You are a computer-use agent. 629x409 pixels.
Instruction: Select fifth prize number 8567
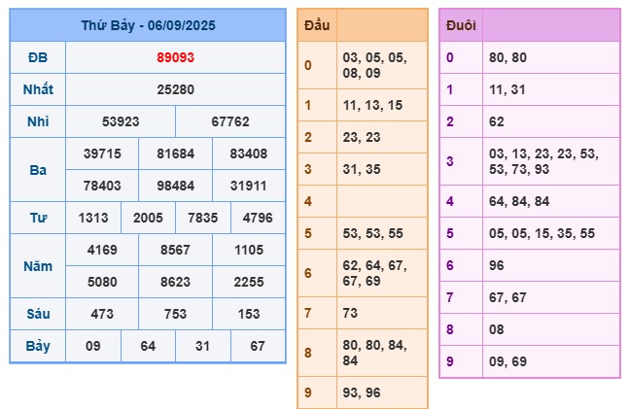[176, 250]
